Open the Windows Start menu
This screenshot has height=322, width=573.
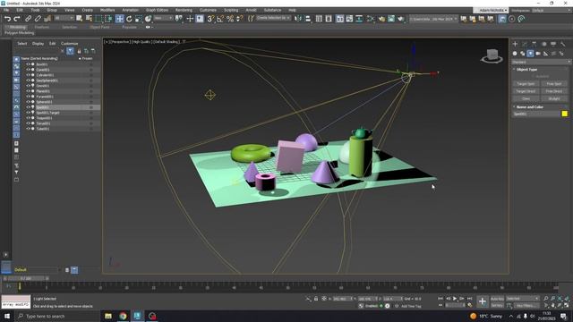pos(7,316)
